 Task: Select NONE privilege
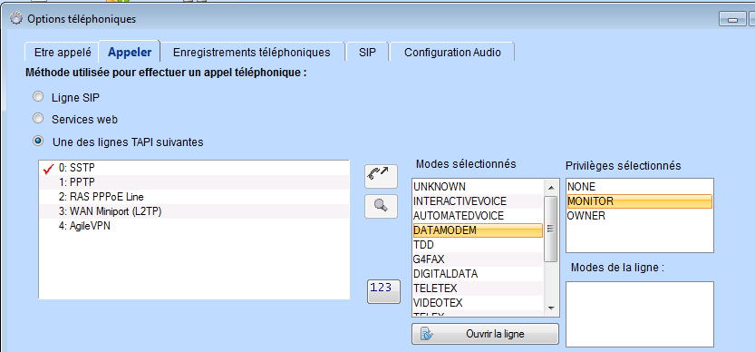(x=640, y=187)
